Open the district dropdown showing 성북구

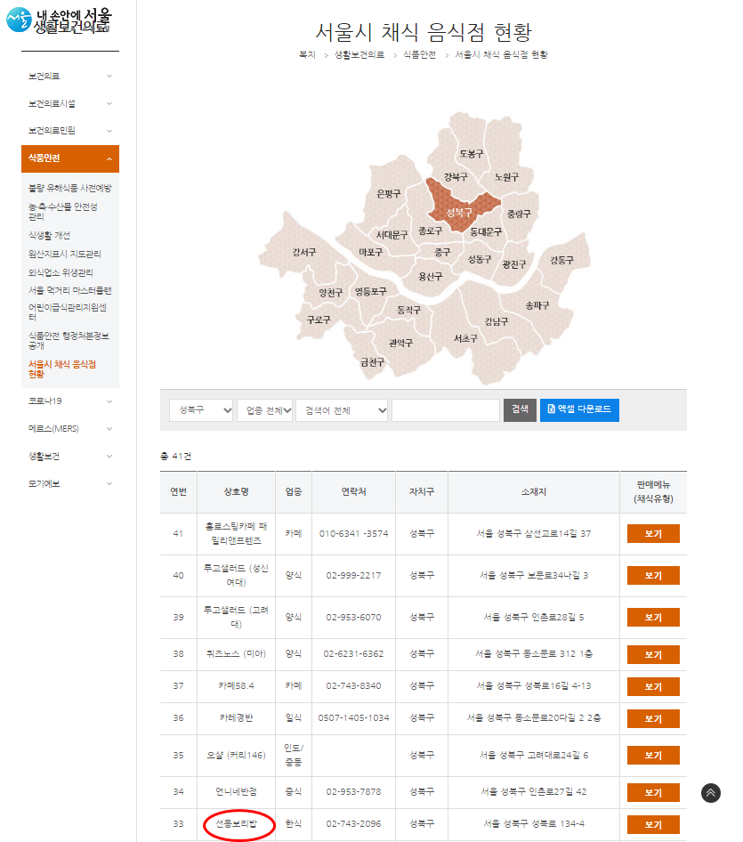point(201,409)
